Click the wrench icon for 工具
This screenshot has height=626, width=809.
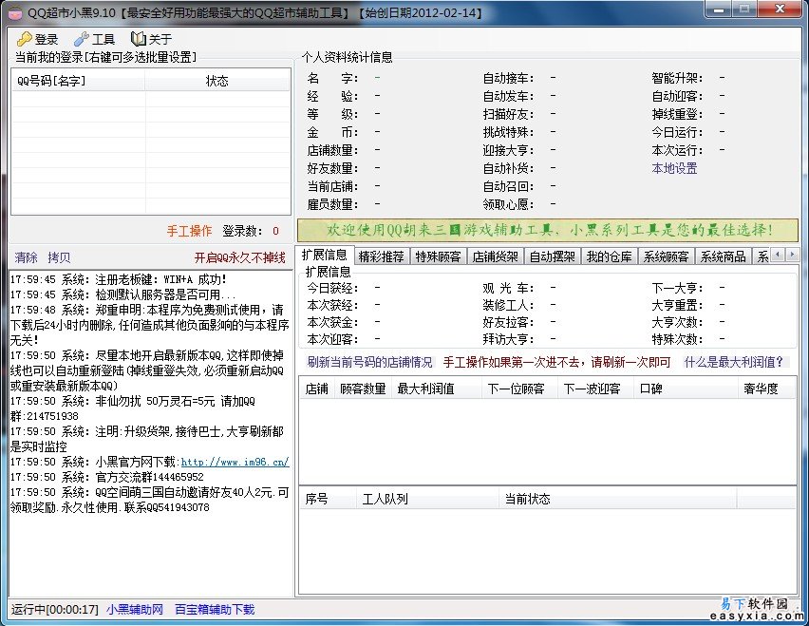click(81, 39)
